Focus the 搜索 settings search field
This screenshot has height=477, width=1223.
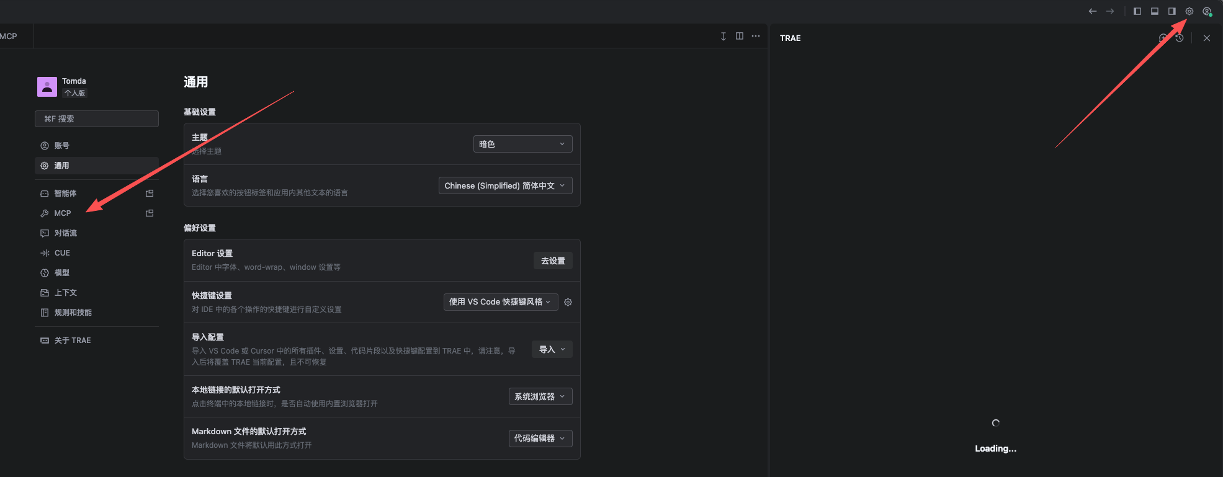click(97, 118)
